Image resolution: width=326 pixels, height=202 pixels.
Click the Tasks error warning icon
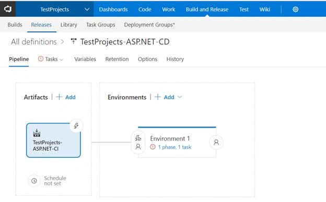click(41, 59)
